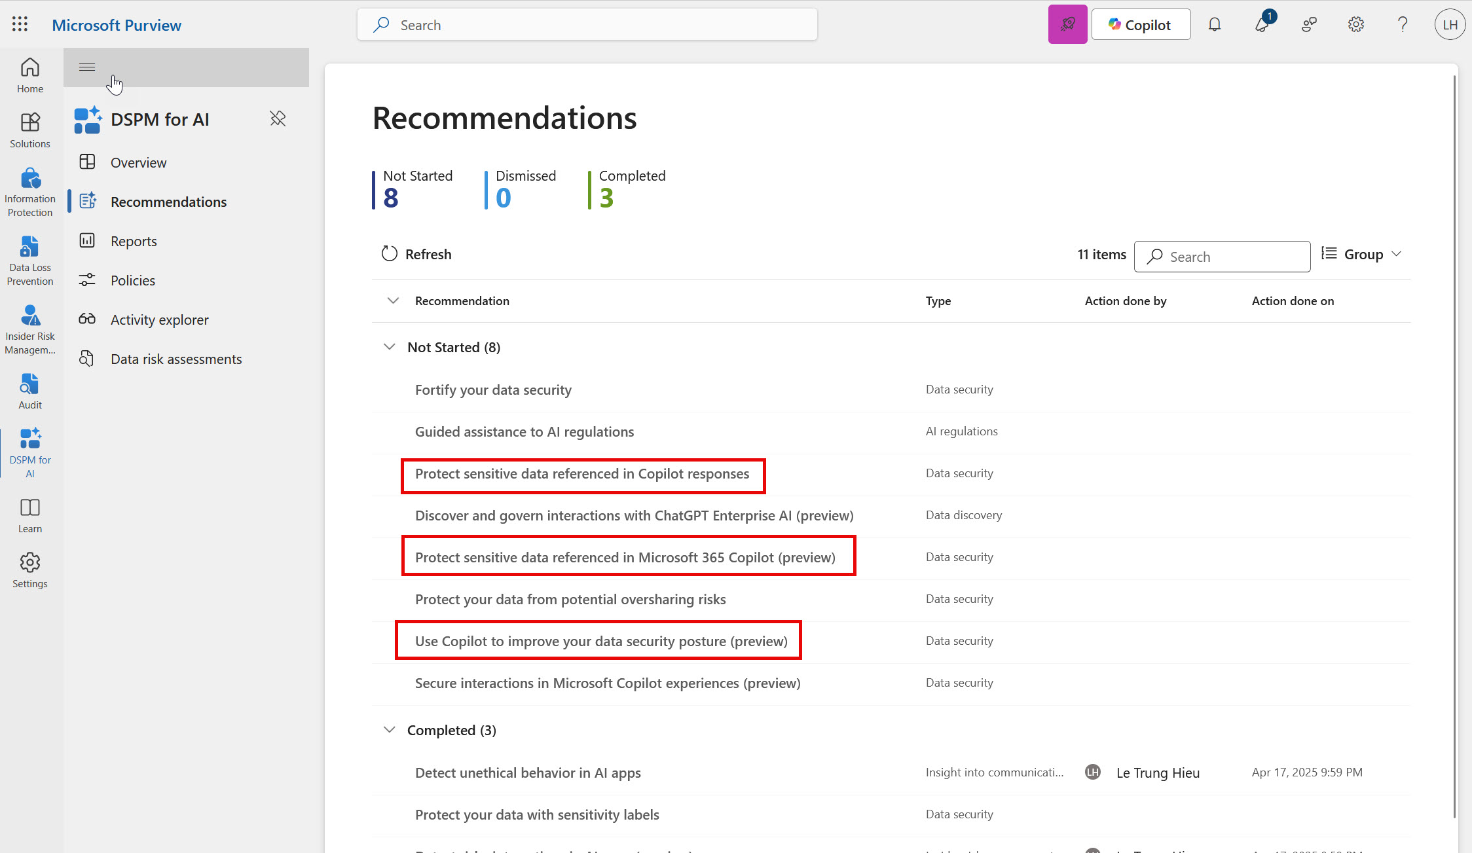The image size is (1472, 853).
Task: Go to Home in left rail
Action: coord(30,75)
